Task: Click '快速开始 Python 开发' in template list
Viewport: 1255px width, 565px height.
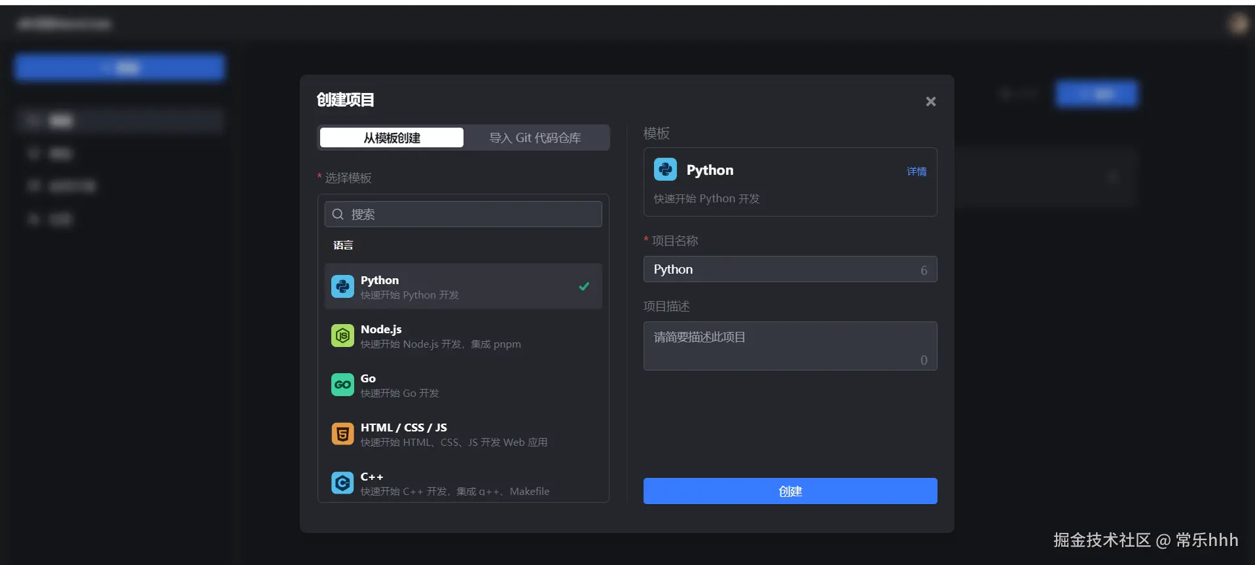Action: [410, 295]
